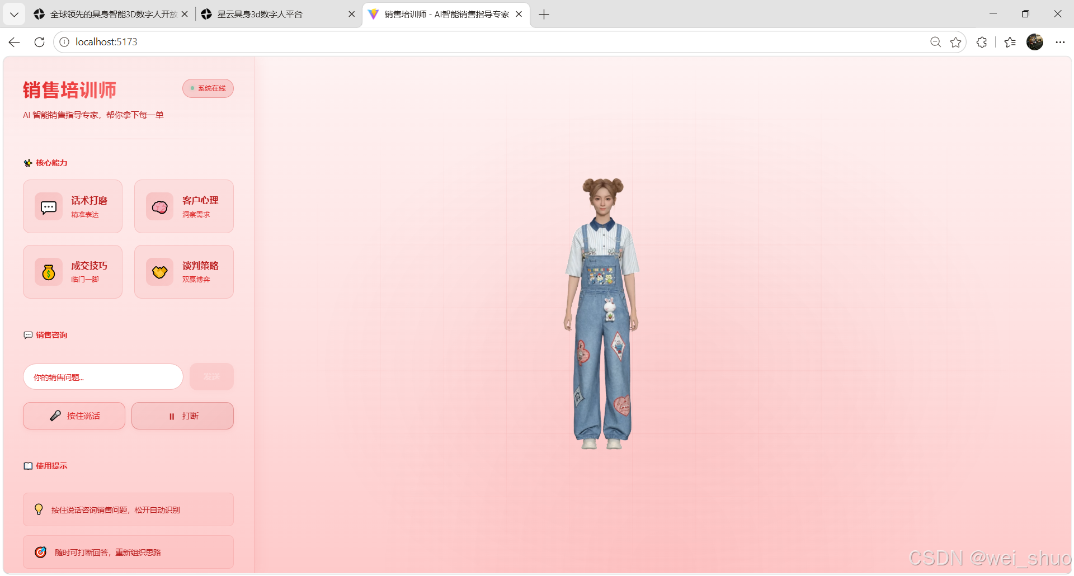The image size is (1074, 576).
Task: Close the 全球领先的具身智能3D数字人 tab
Action: click(185, 15)
